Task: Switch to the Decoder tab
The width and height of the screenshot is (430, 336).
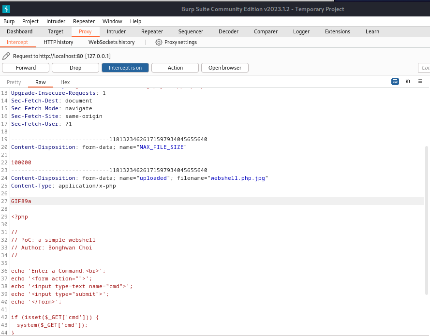Action: point(228,31)
